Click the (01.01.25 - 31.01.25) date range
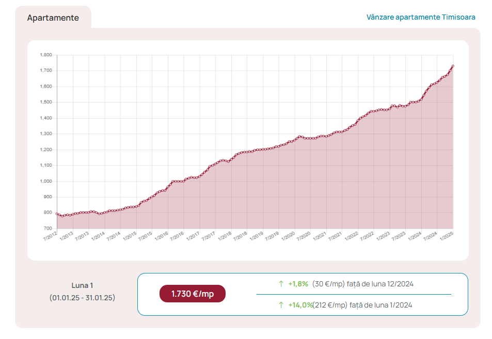This screenshot has height=339, width=492. coord(82,298)
